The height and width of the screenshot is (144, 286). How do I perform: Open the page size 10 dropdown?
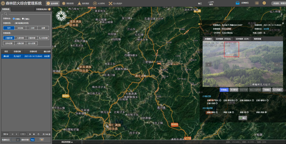point(6,134)
